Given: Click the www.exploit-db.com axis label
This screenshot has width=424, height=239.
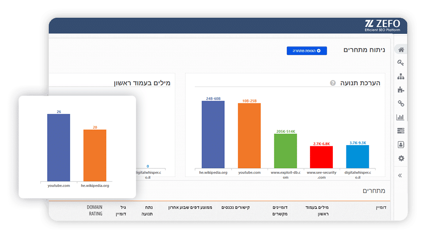Looking at the screenshot, I should point(285,175).
